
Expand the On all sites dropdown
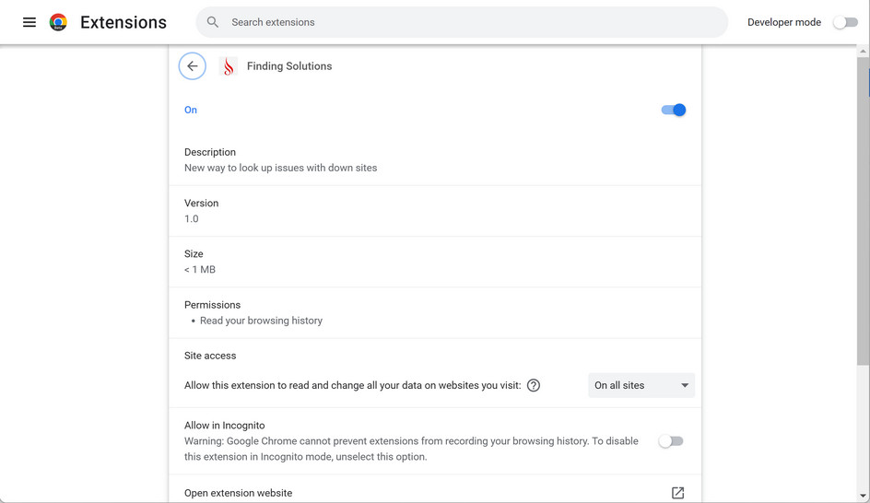(641, 385)
